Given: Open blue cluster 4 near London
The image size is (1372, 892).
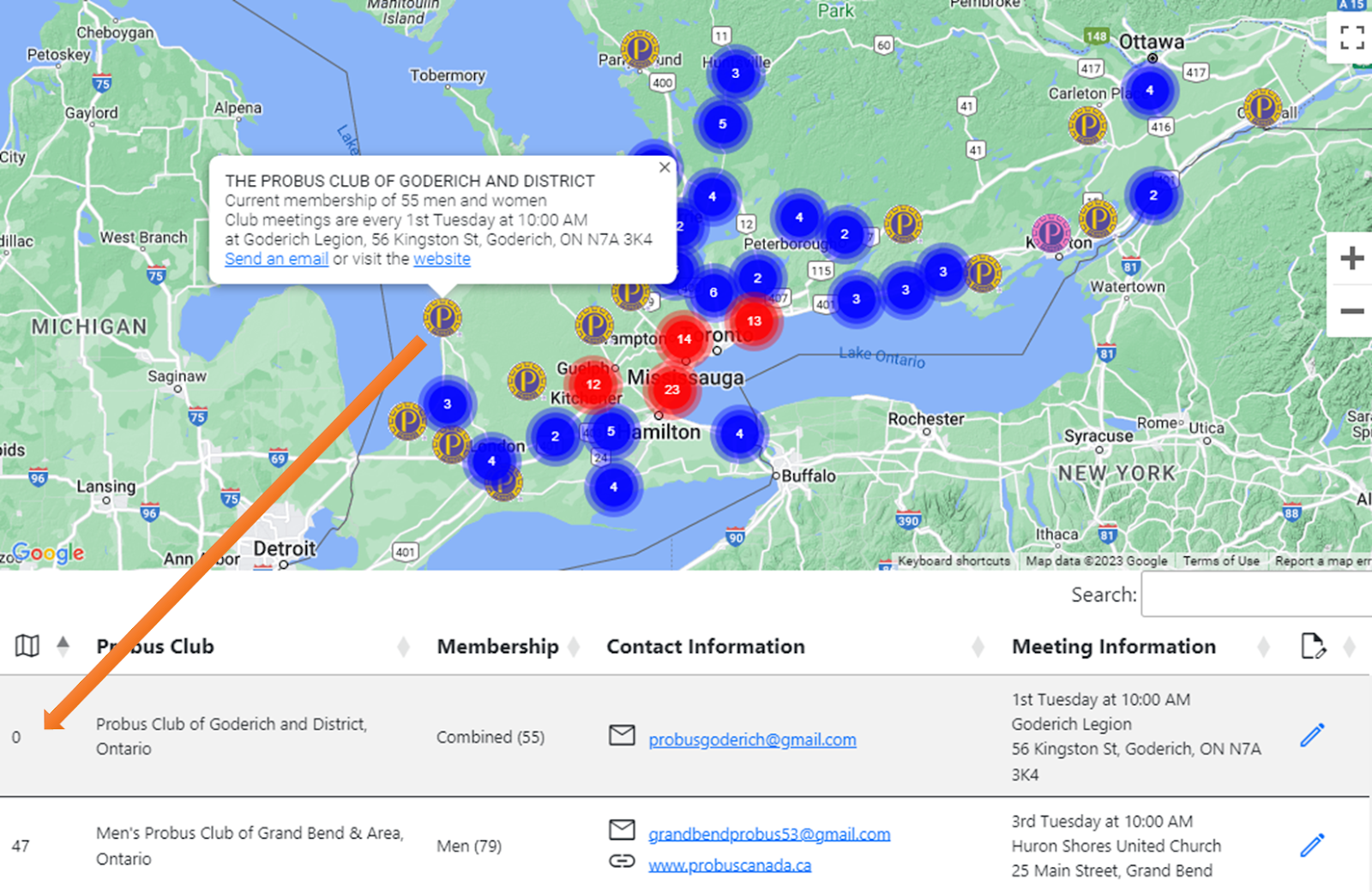Looking at the screenshot, I should click(491, 461).
